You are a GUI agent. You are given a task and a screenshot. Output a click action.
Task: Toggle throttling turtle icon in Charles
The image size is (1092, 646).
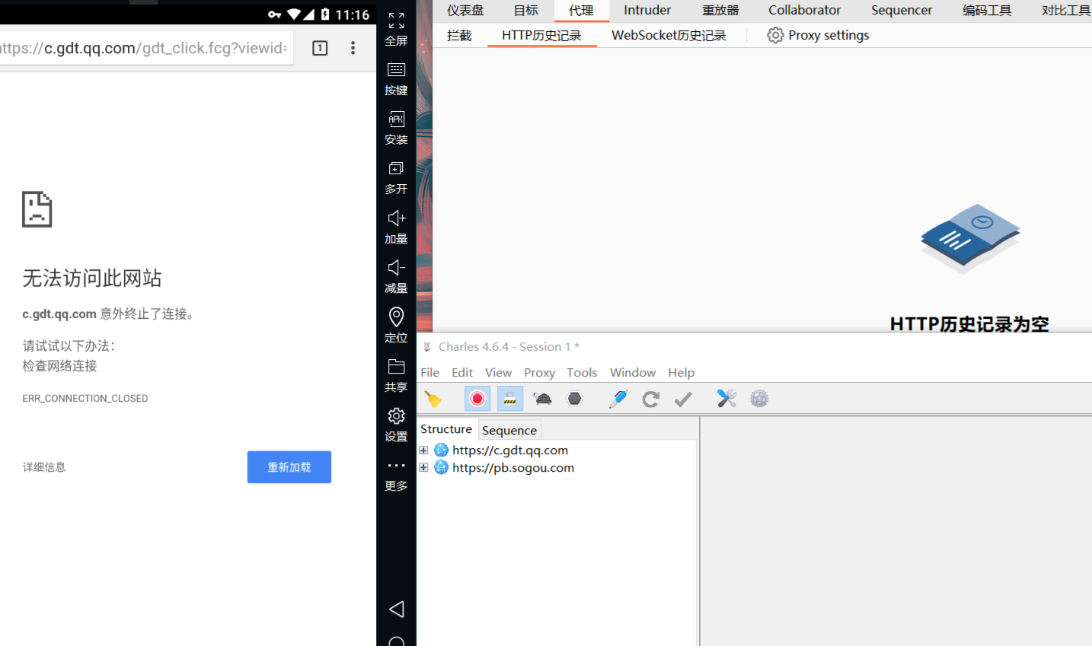pyautogui.click(x=542, y=399)
